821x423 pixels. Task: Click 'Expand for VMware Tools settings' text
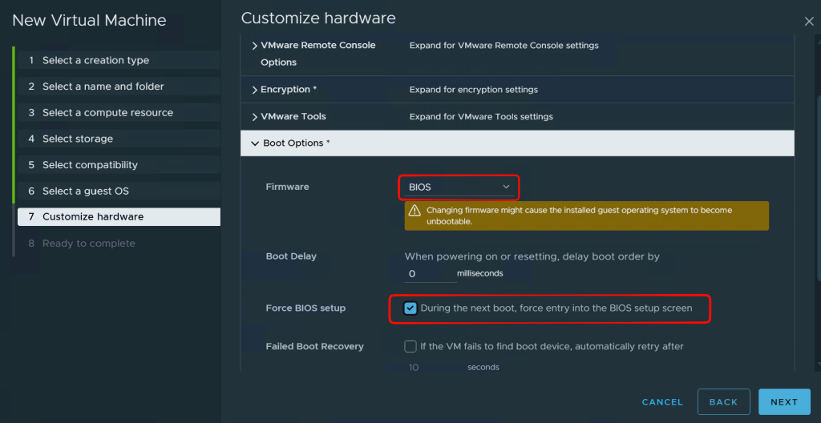[481, 117]
